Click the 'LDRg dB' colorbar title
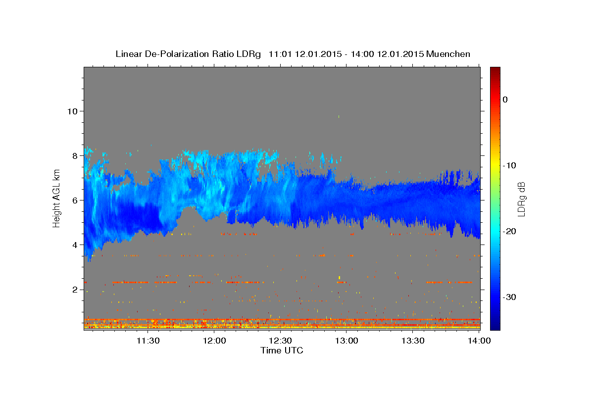Screen dimensions: 594x396 tap(521, 198)
